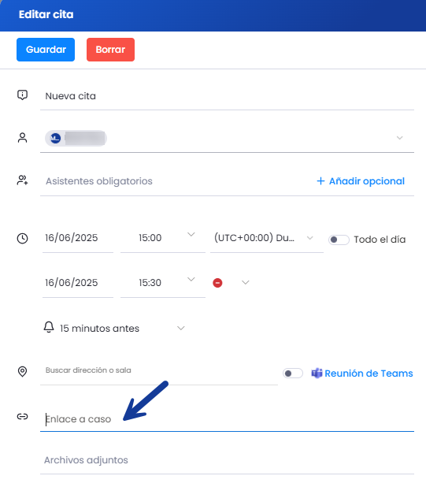This screenshot has height=487, width=426.
Task: Expand the UTC+00:00 timezone dropdown
Action: pos(309,238)
